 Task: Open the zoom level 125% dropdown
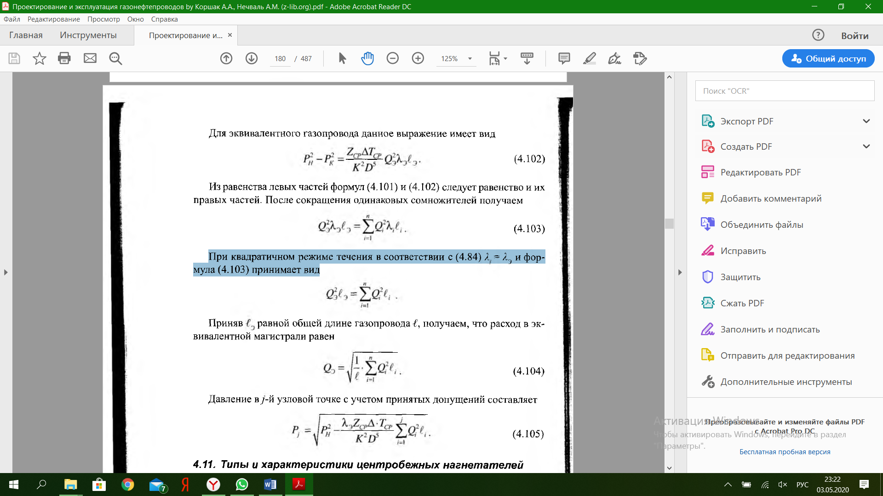pyautogui.click(x=470, y=59)
